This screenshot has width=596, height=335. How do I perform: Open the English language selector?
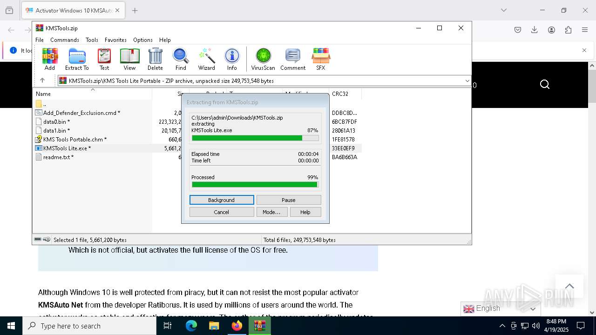[501, 308]
